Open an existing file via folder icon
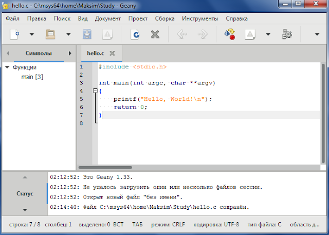 (50, 34)
